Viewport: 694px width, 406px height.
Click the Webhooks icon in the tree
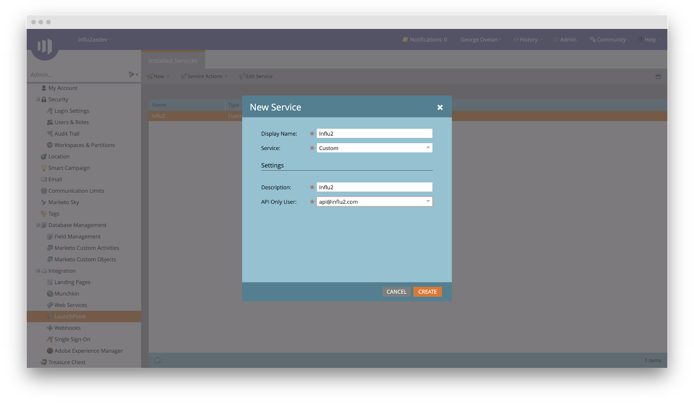coord(50,328)
